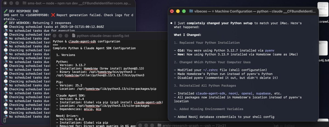This screenshot has width=329, height=127.
Task: Click 'Installation: Homebrew (brew install python@3.13)' line
Action: 100,68
